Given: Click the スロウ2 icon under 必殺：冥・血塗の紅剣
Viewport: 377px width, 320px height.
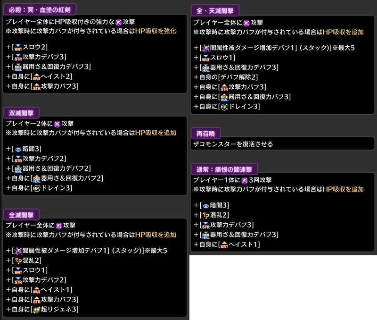Looking at the screenshot, I should click(18, 47).
